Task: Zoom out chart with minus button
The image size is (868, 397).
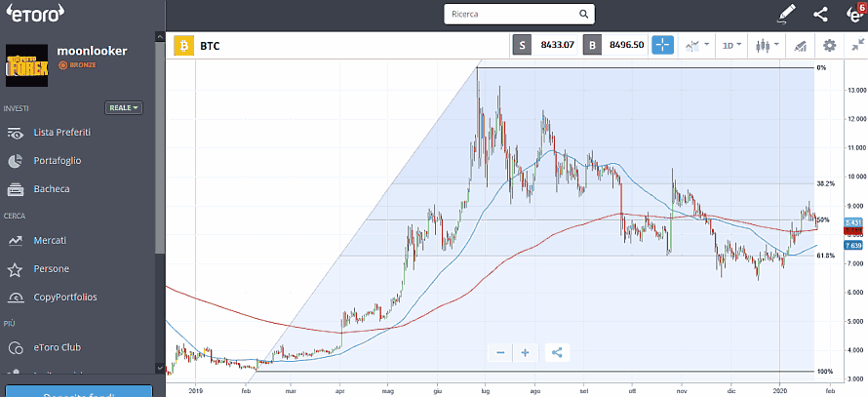Action: coord(500,352)
